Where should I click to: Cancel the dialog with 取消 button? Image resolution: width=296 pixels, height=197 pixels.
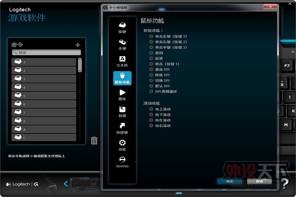(259, 181)
